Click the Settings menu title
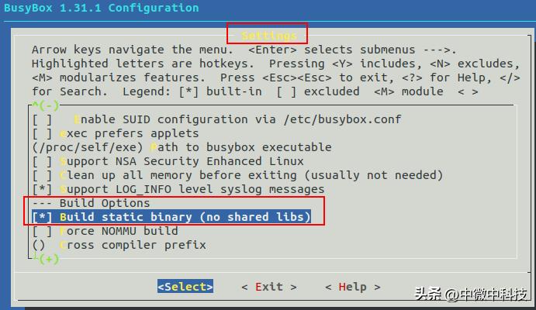Screen dimensions: 536x310 click(268, 36)
